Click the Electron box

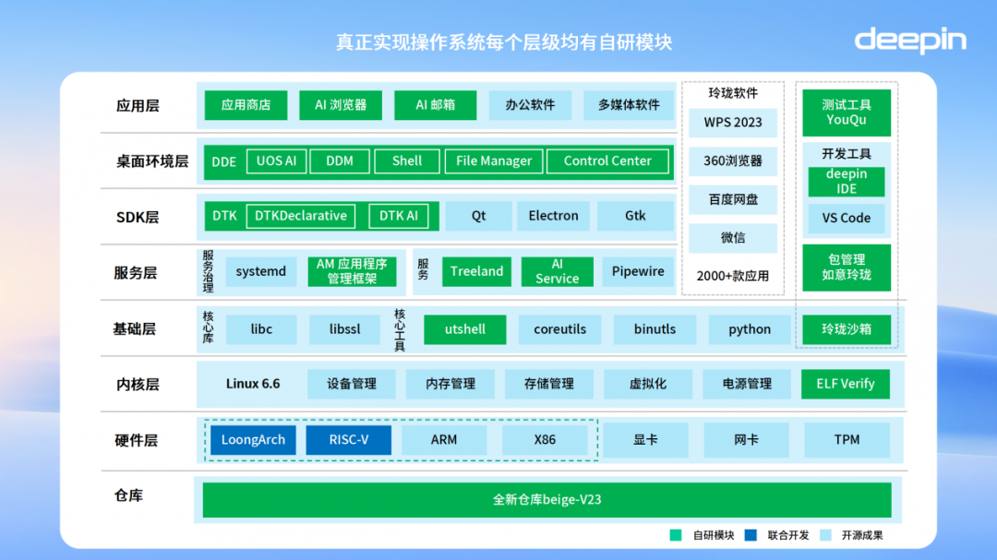point(553,216)
